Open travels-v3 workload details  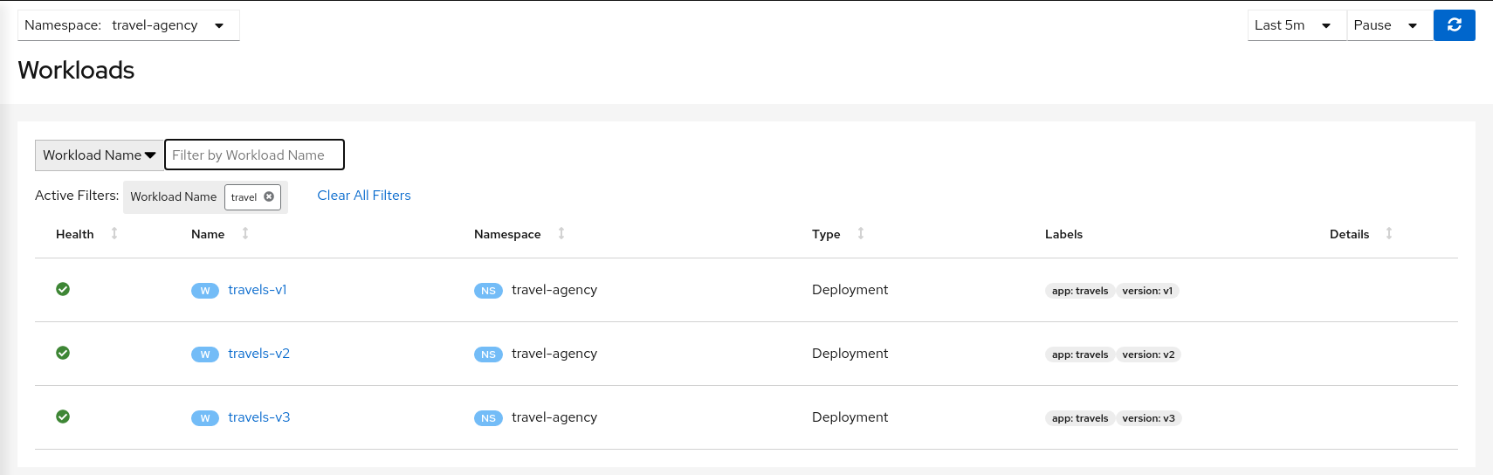pyautogui.click(x=258, y=417)
